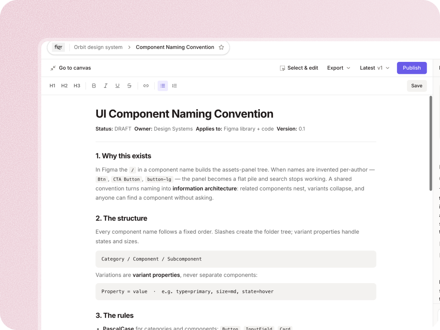This screenshot has width=440, height=330.
Task: Click the title UI Component Naming Convention
Action: (x=184, y=114)
